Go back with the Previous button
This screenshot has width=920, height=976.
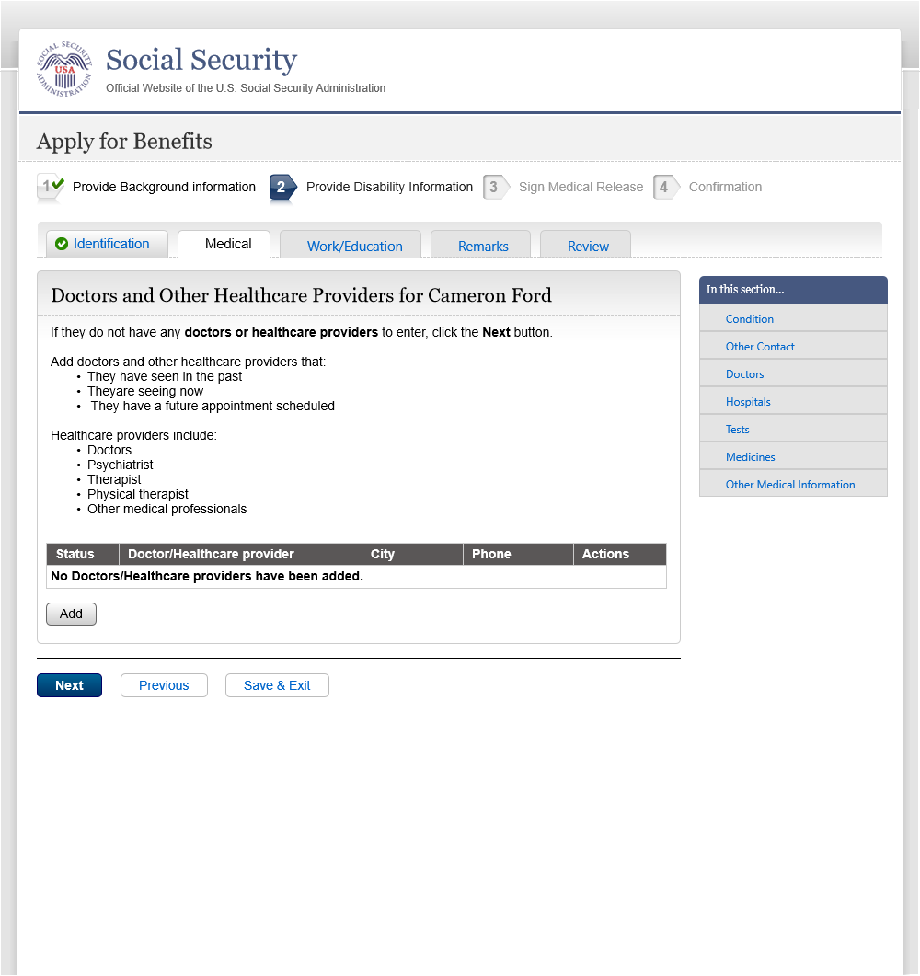(x=164, y=685)
